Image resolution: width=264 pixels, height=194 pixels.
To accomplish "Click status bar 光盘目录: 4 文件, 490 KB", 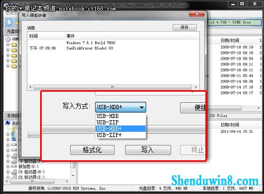I will [x=163, y=188].
